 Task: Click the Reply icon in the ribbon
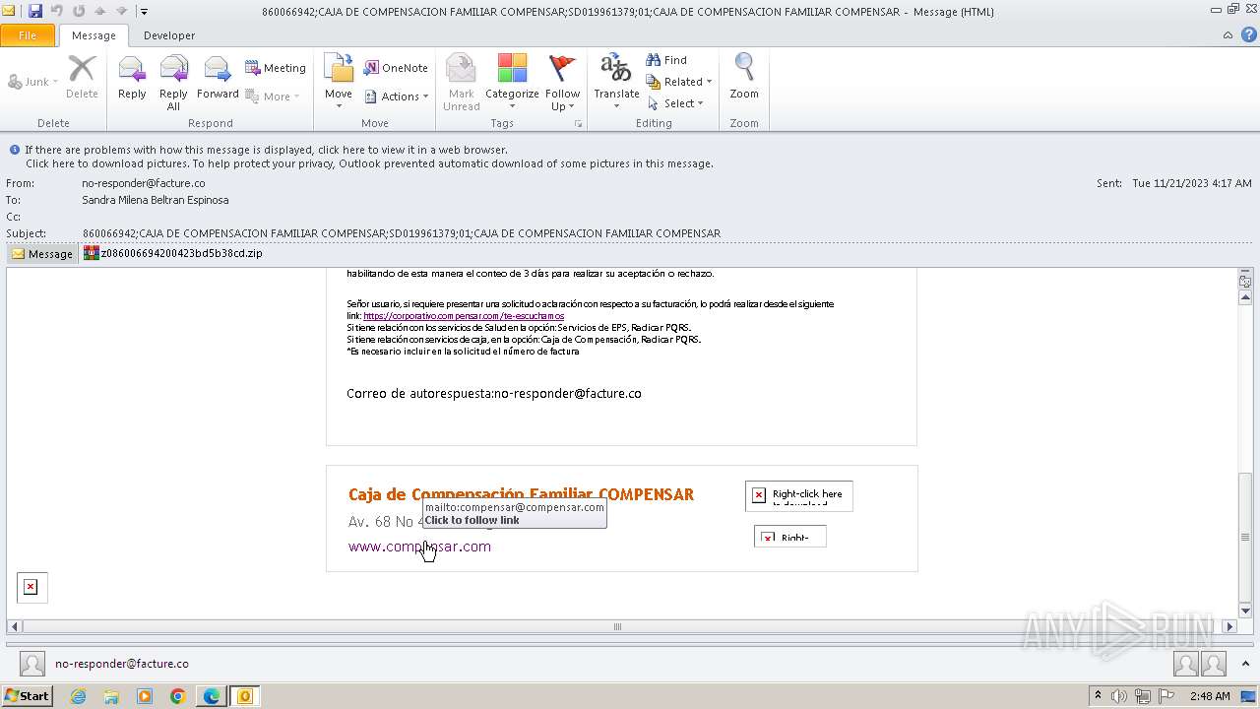(x=132, y=79)
